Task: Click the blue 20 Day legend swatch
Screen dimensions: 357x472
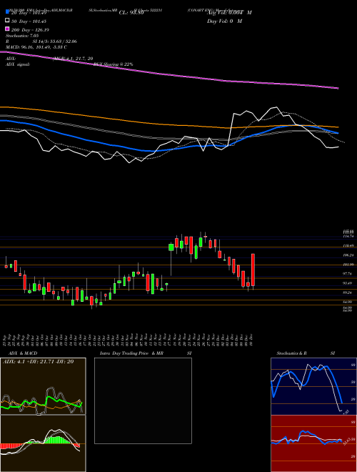Action: (8, 12)
